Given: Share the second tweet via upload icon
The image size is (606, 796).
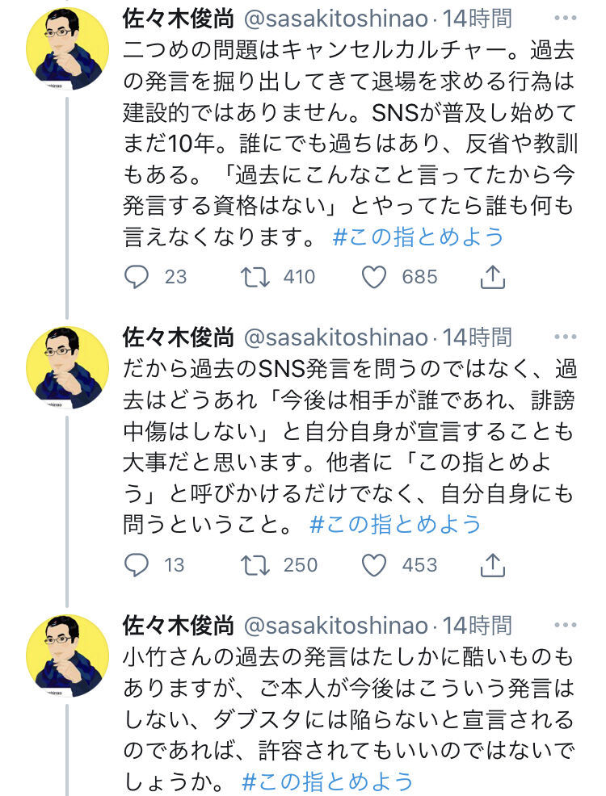Looking at the screenshot, I should click(x=492, y=565).
